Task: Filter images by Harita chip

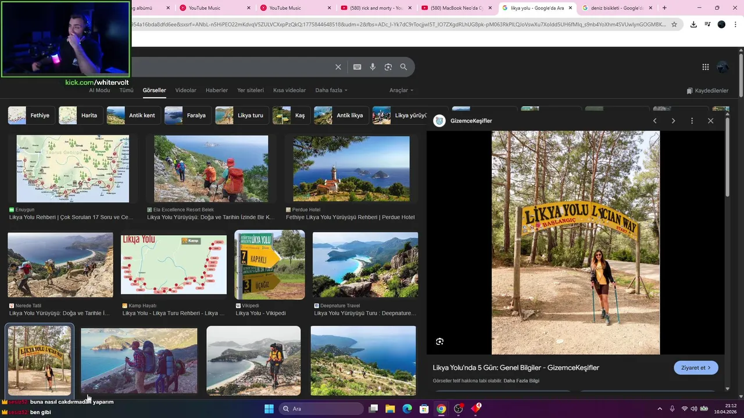Action: tap(81, 116)
